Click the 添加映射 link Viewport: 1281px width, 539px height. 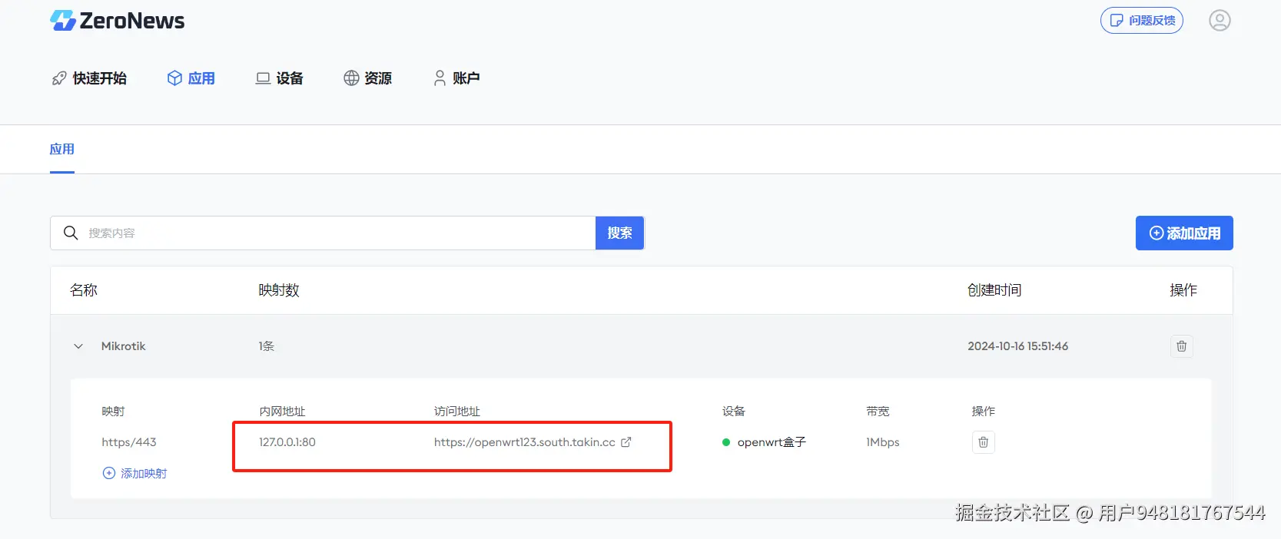point(134,473)
